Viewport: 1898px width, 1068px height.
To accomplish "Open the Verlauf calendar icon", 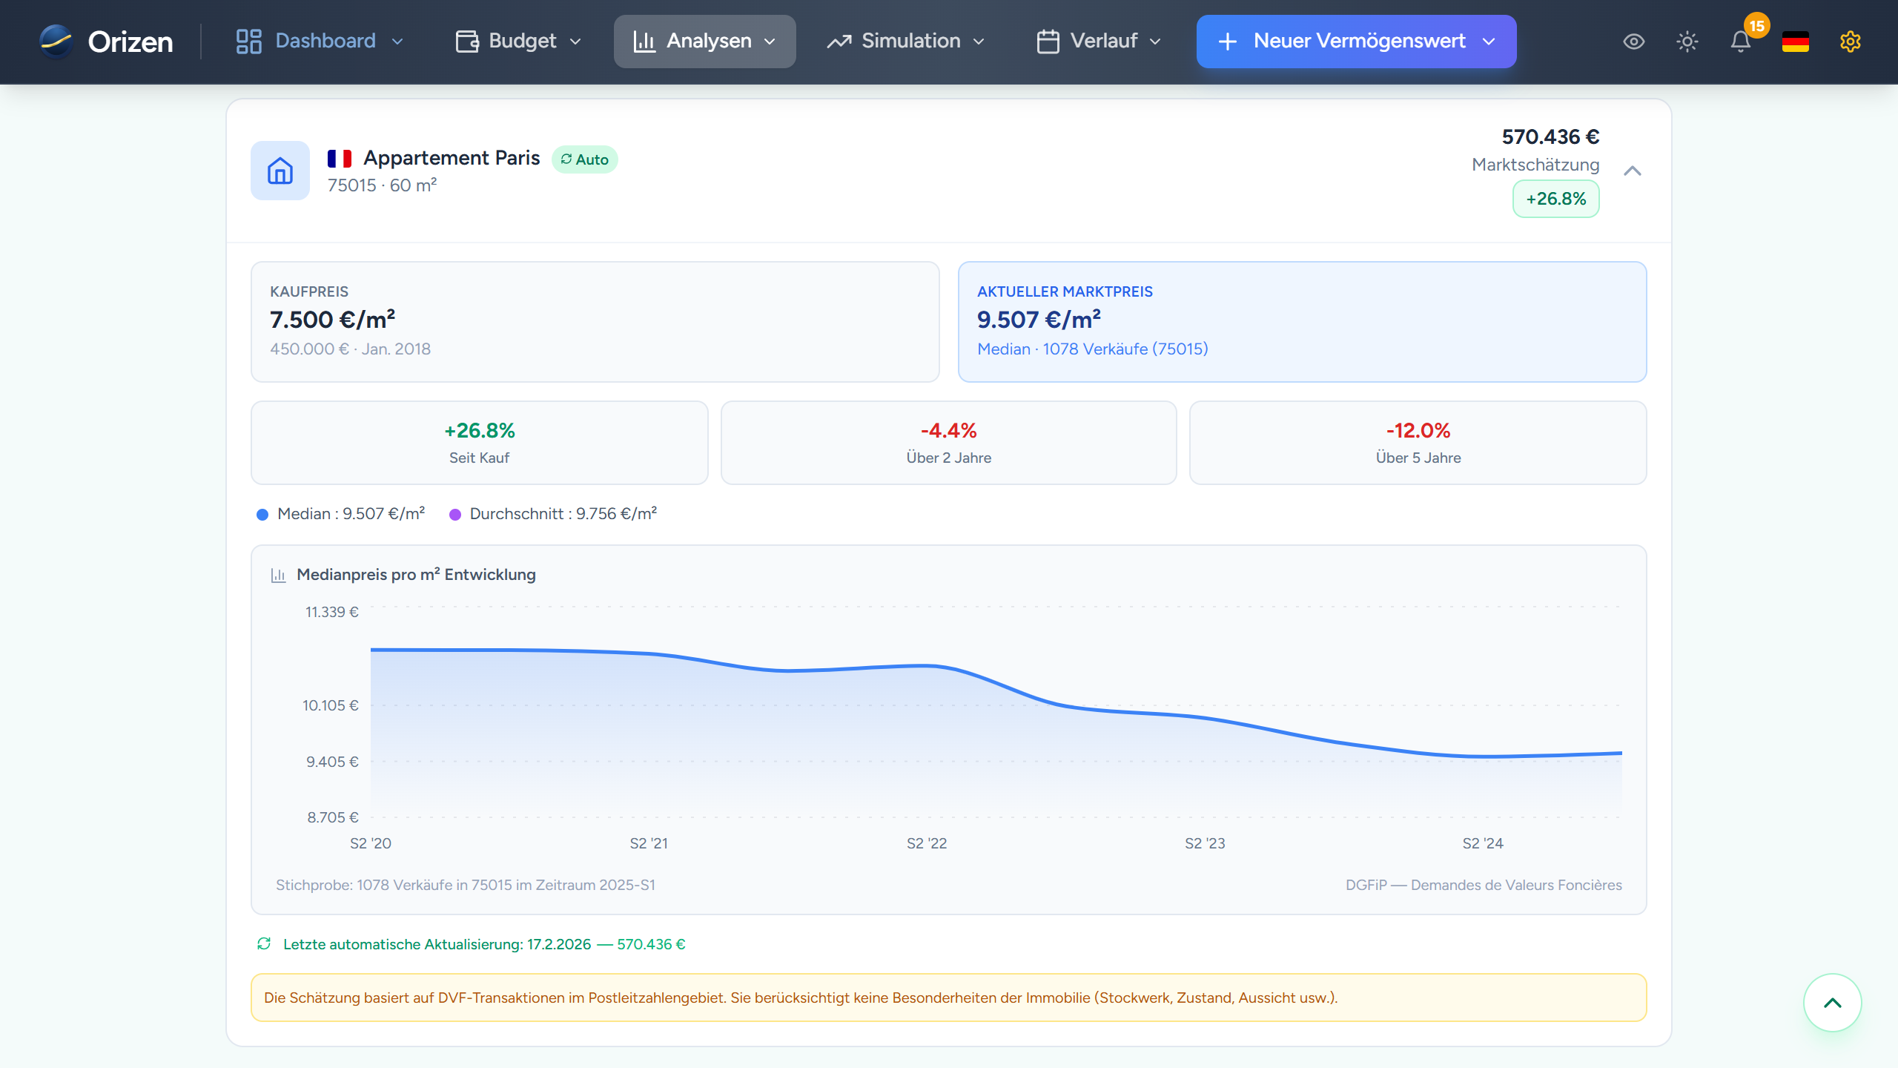I will tap(1048, 41).
